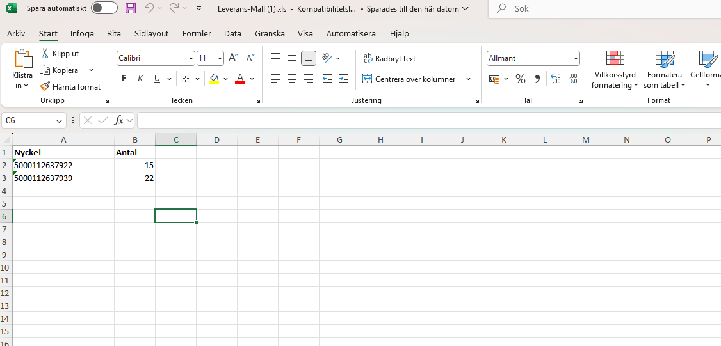Switch to the Sidlayout tab

(151, 33)
